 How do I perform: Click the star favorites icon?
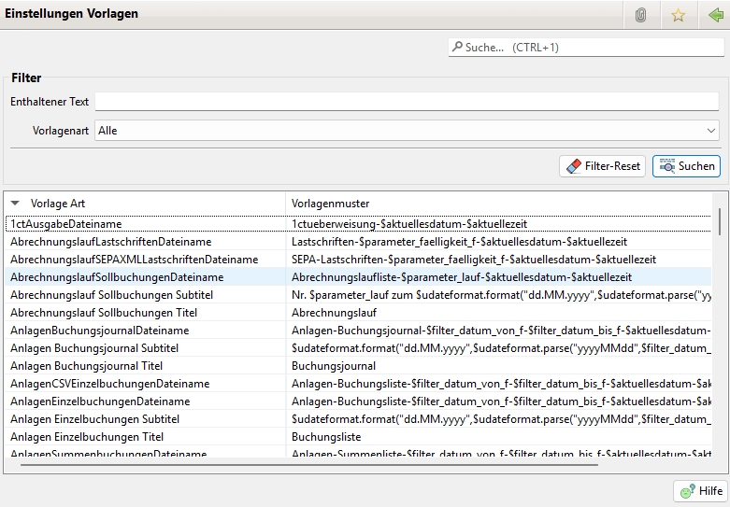(679, 15)
